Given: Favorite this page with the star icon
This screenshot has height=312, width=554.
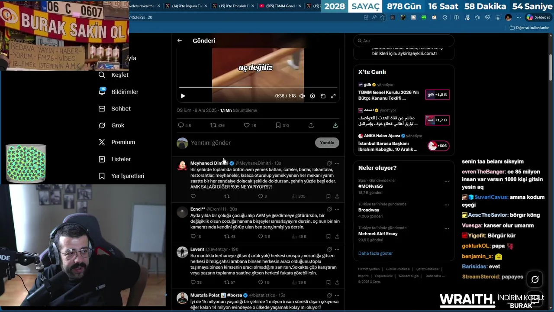Looking at the screenshot, I should click(382, 17).
